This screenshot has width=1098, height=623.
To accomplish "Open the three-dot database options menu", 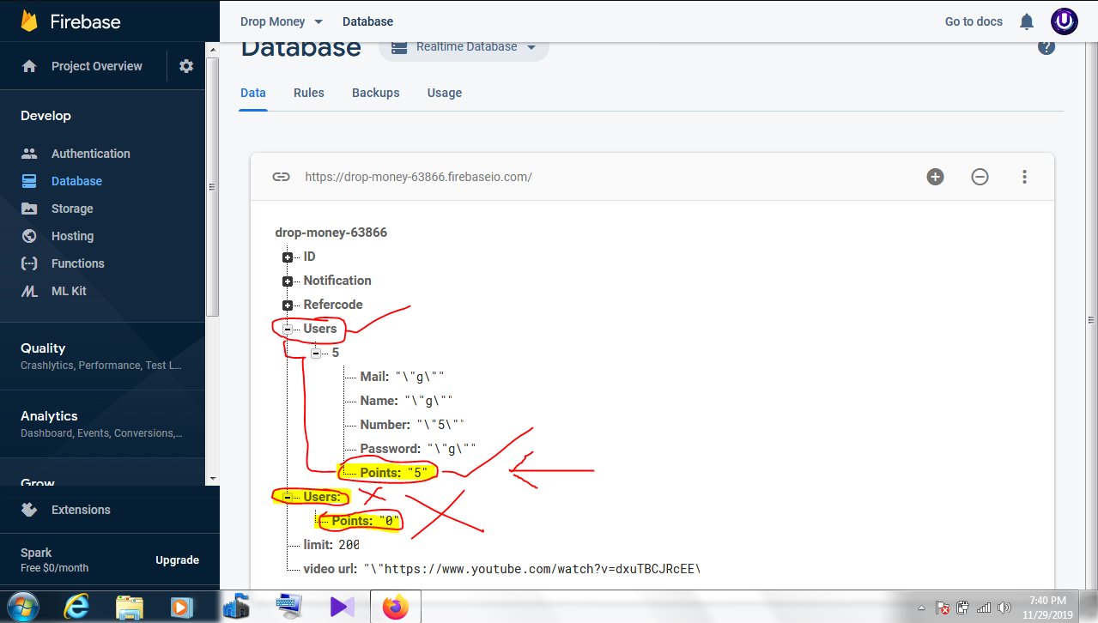I will 1024,177.
